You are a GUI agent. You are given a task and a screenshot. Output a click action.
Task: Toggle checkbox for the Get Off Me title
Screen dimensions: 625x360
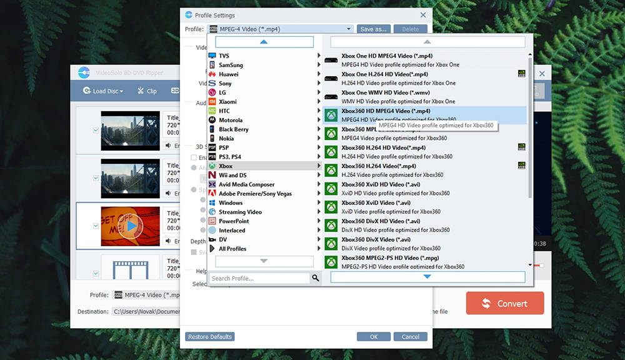[96, 226]
